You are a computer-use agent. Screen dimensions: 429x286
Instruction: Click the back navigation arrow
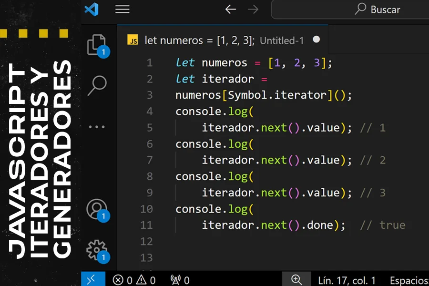(x=230, y=10)
